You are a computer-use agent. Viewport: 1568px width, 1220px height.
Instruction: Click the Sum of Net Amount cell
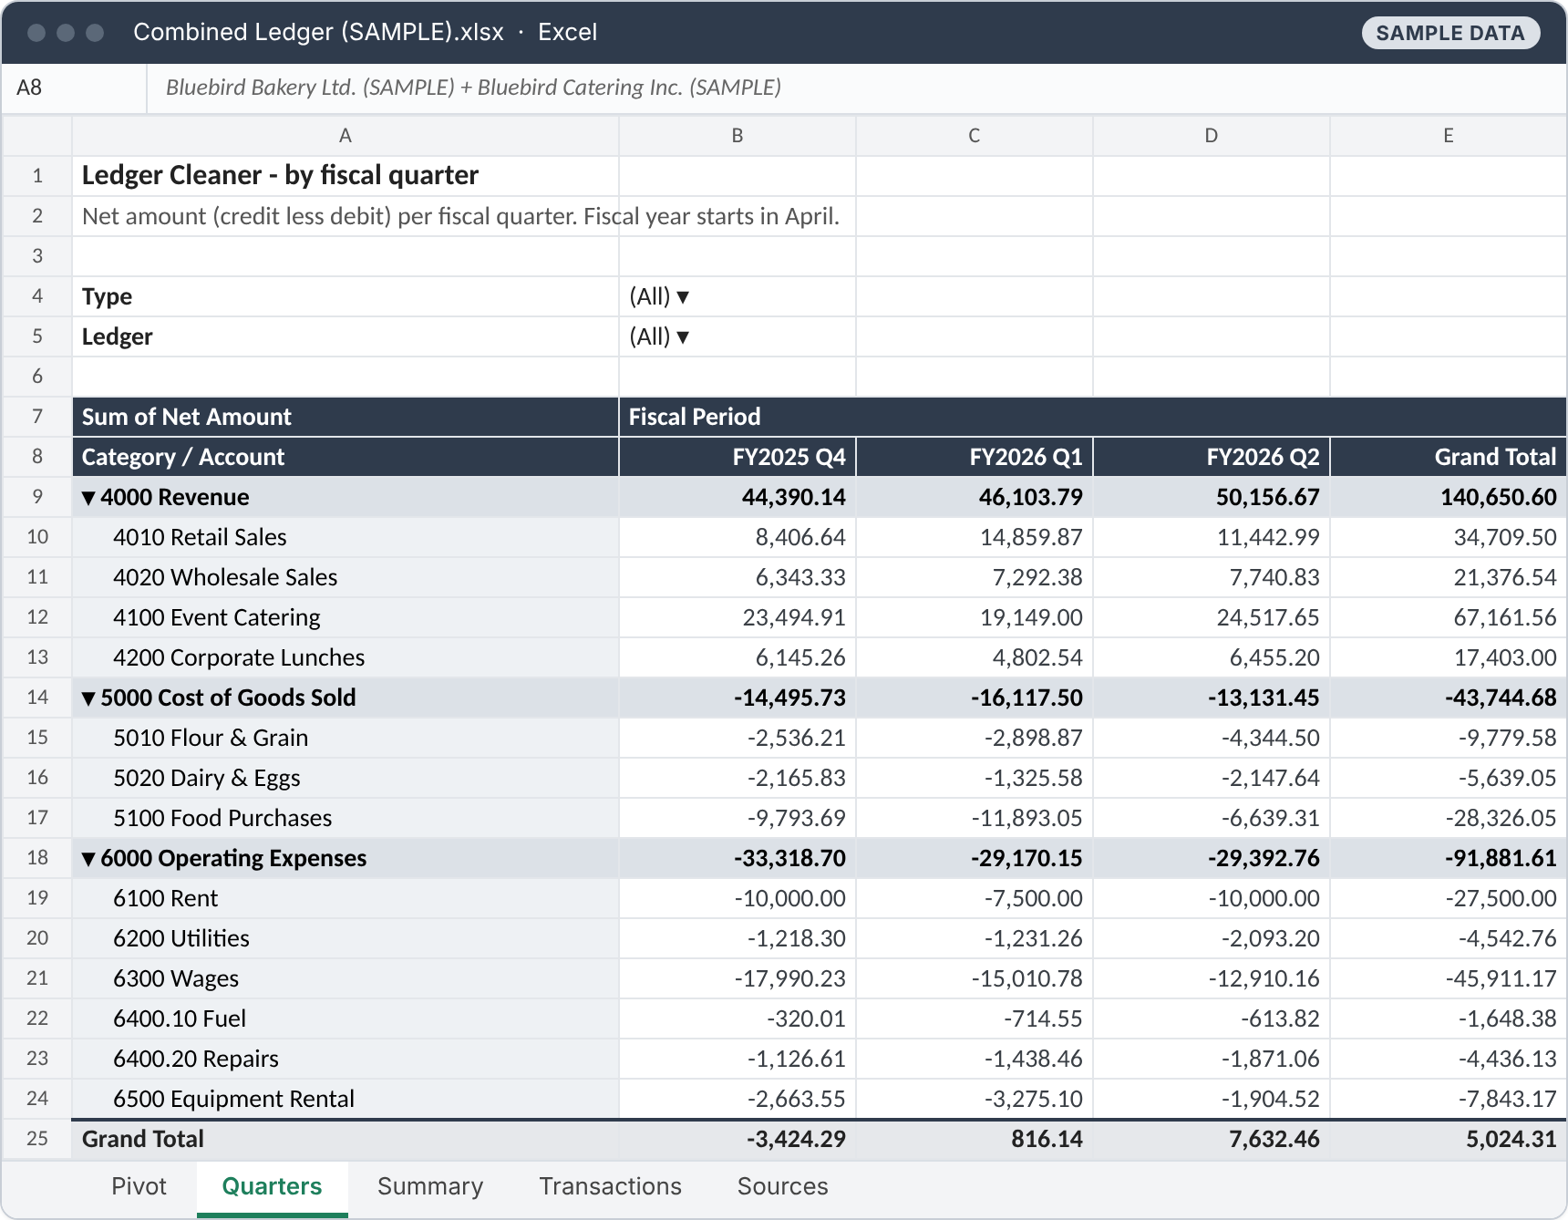click(x=346, y=417)
